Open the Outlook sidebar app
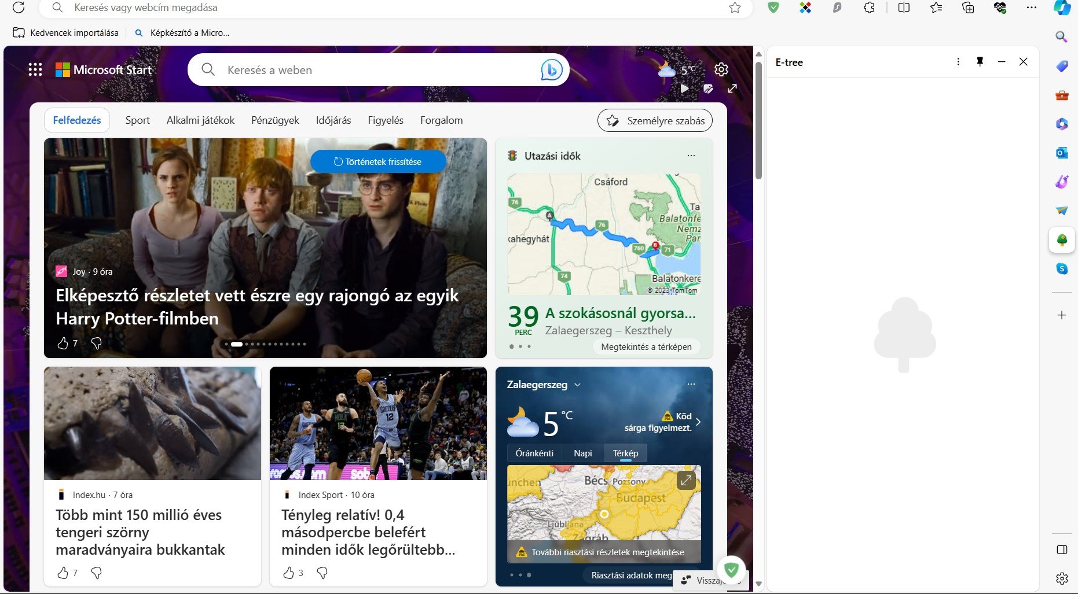Image resolution: width=1078 pixels, height=594 pixels. tap(1061, 153)
